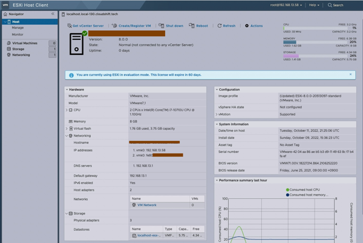Click the Default gateway value 192.168.13.1

click(x=138, y=176)
